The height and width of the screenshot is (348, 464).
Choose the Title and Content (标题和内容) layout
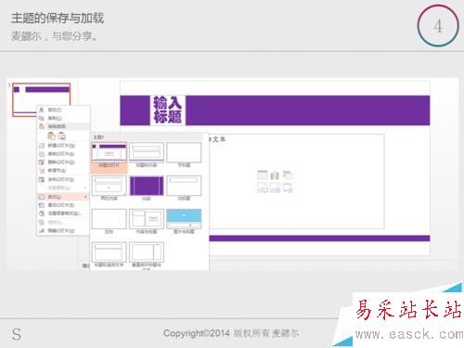click(147, 155)
